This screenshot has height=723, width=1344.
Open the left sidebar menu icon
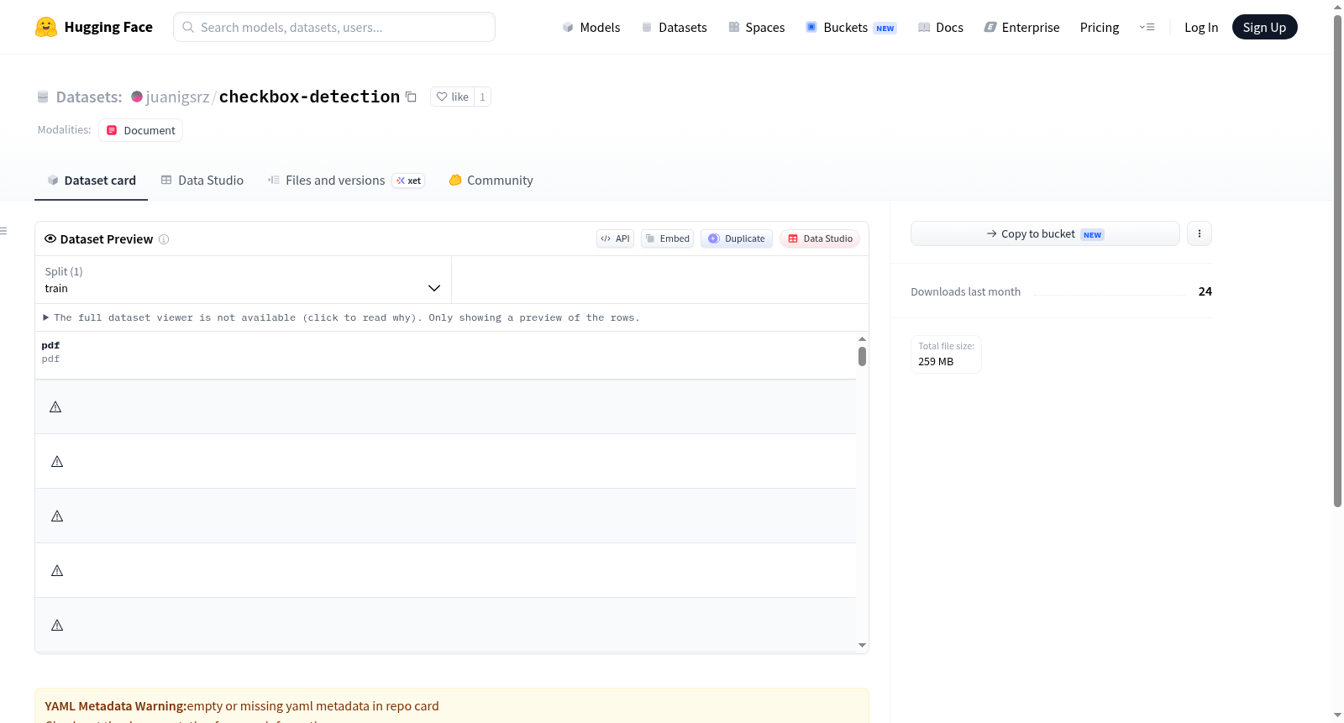[3, 231]
